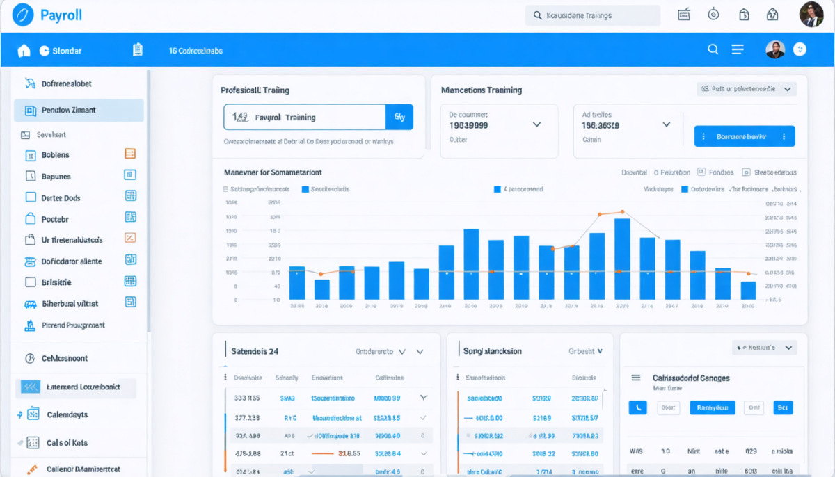835x477 pixels.
Task: Click the blue icon beside Bapunes
Action: tap(130, 175)
